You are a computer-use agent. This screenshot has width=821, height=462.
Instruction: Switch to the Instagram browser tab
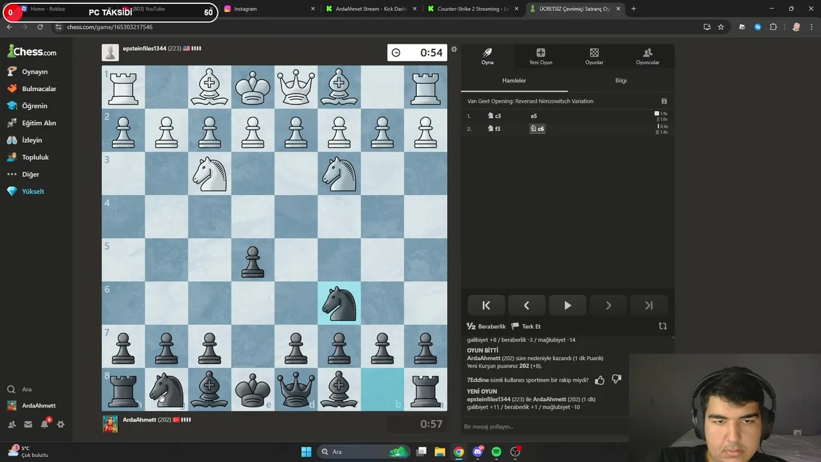(269, 9)
